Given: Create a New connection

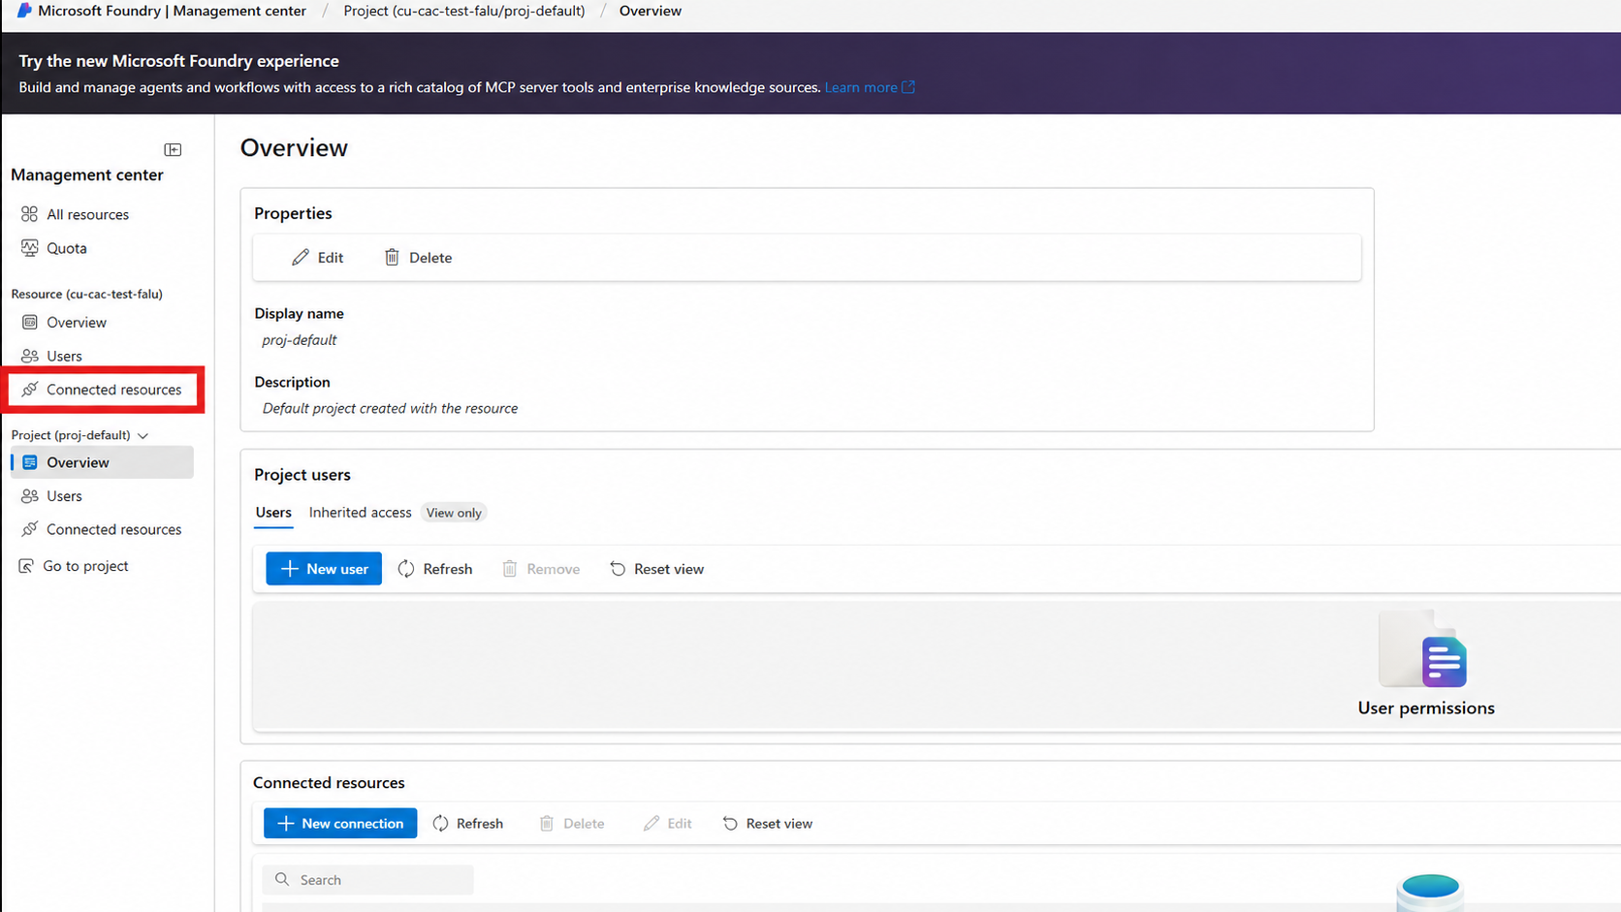Looking at the screenshot, I should (x=340, y=824).
